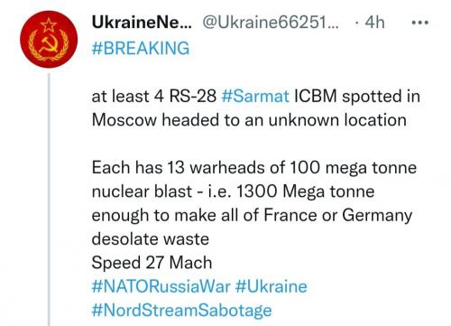Follow the #BREAKING hashtag

click(141, 48)
